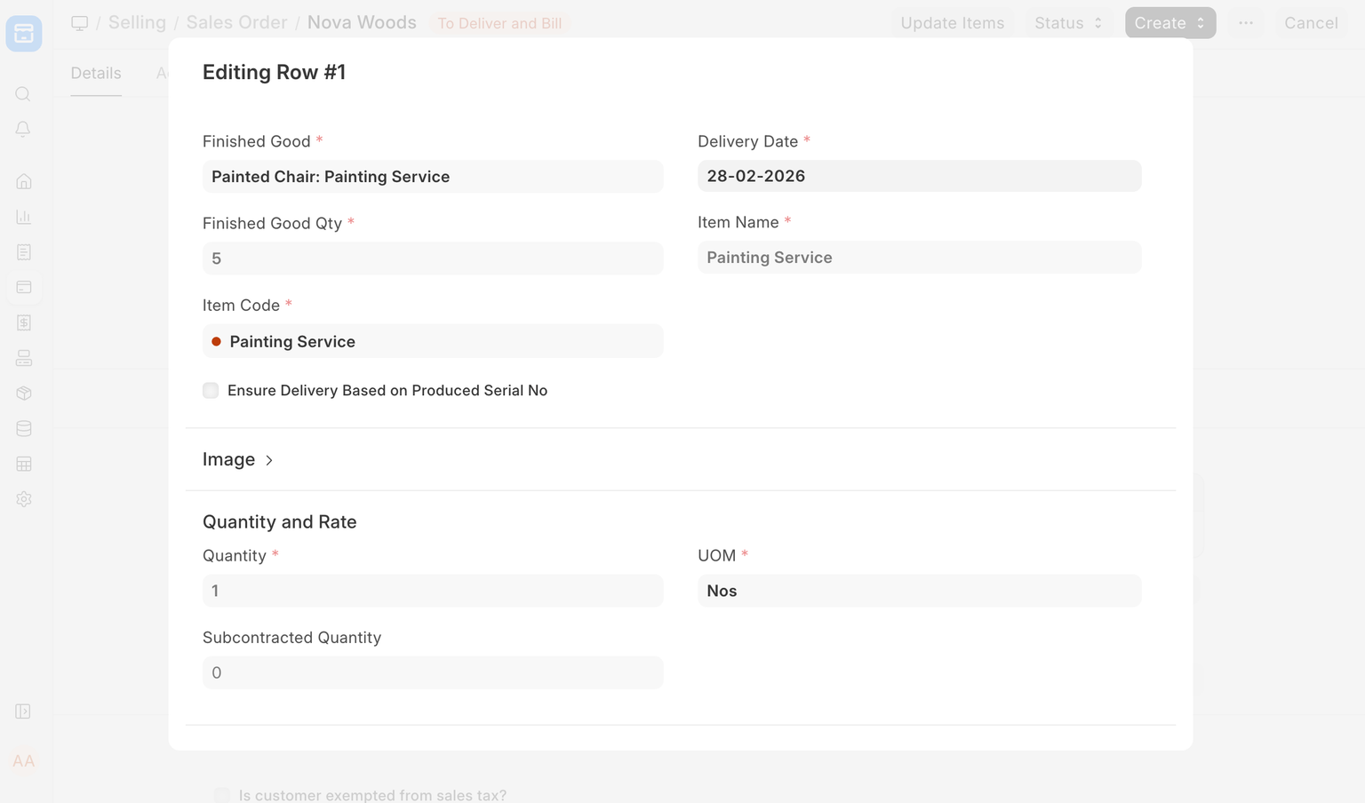Enable Ensure Delivery Based on Produced Serial No

[x=211, y=391]
